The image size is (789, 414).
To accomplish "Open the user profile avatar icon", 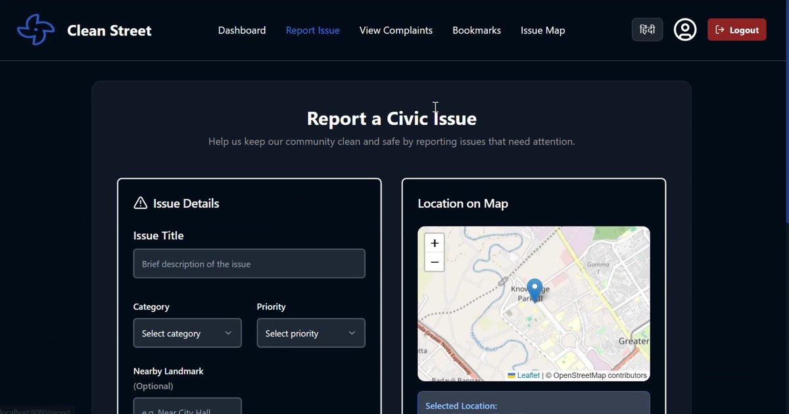I will click(685, 30).
